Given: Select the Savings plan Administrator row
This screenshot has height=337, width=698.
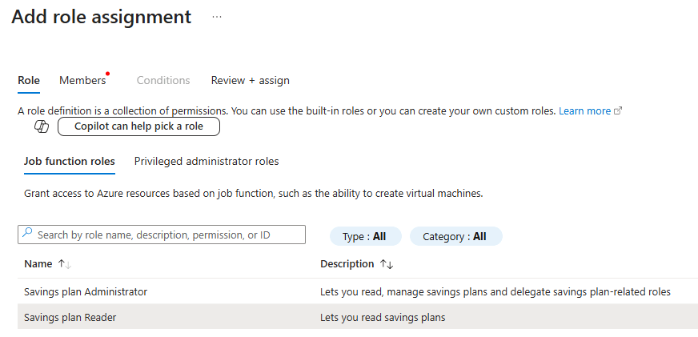Looking at the screenshot, I should [x=86, y=291].
